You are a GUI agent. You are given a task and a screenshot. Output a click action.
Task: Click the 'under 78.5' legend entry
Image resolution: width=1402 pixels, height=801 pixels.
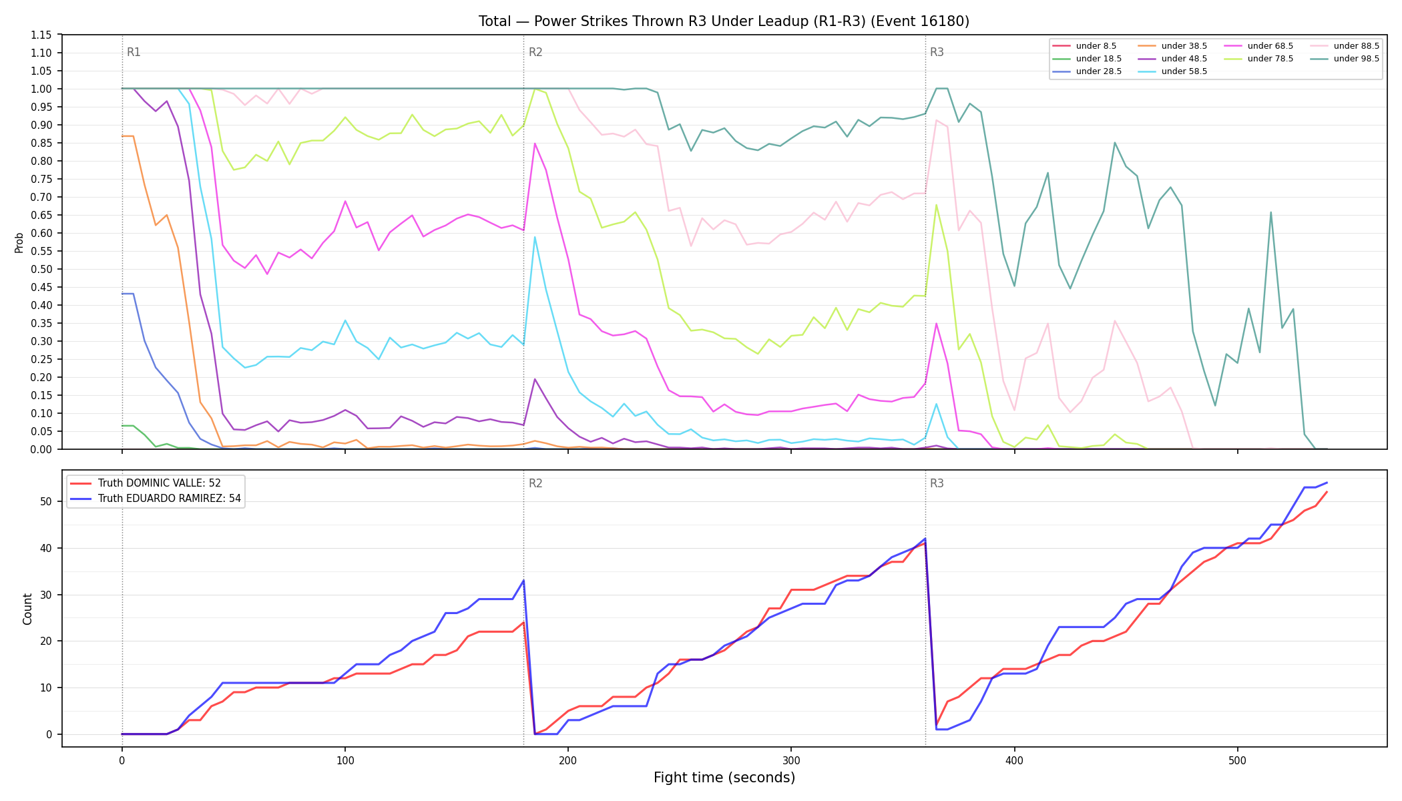coord(1258,59)
